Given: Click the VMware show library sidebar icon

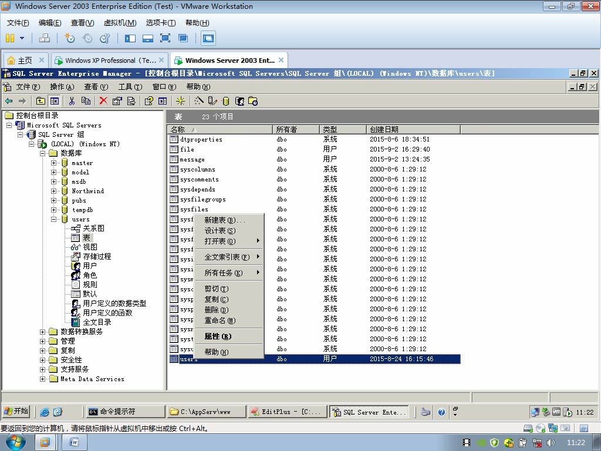Looking at the screenshot, I should [130, 38].
